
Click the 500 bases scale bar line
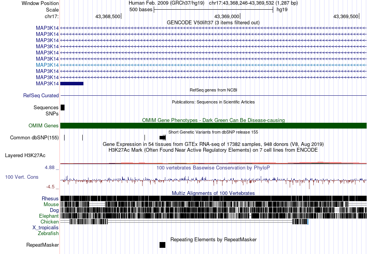pyautogui.click(x=214, y=10)
